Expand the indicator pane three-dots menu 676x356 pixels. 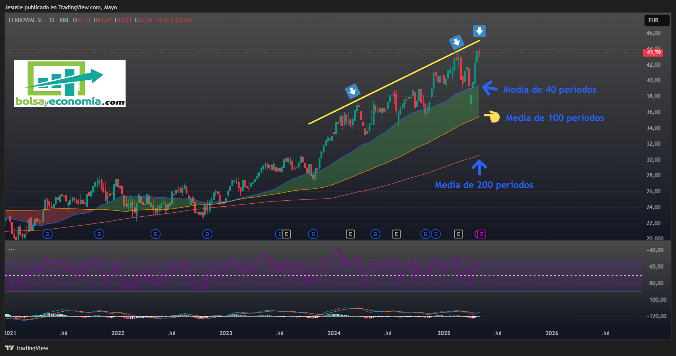click(x=12, y=249)
